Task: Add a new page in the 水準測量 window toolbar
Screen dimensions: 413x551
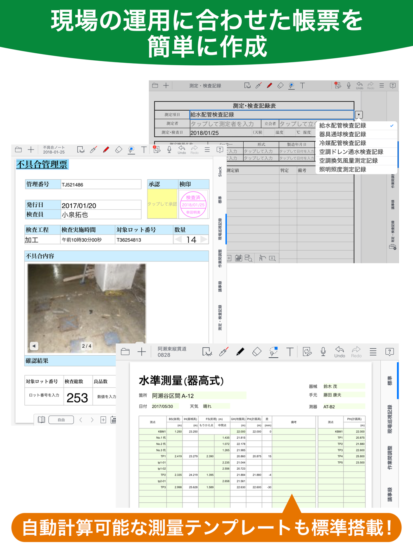Action: (142, 351)
